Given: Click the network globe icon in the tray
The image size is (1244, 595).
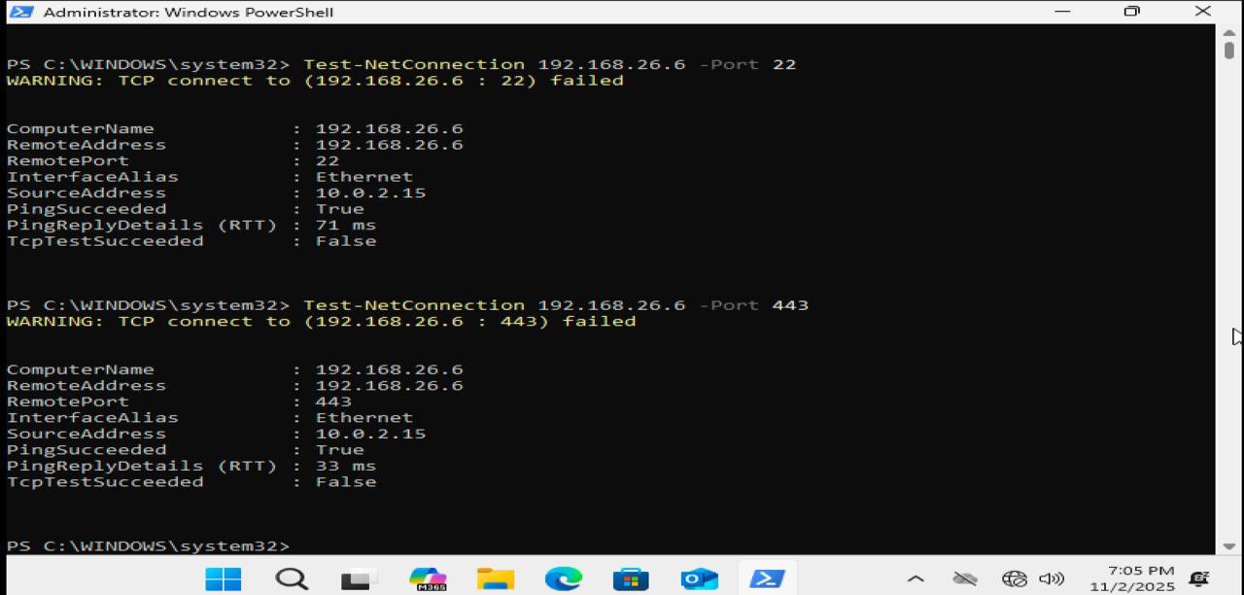Looking at the screenshot, I should coord(1013,578).
